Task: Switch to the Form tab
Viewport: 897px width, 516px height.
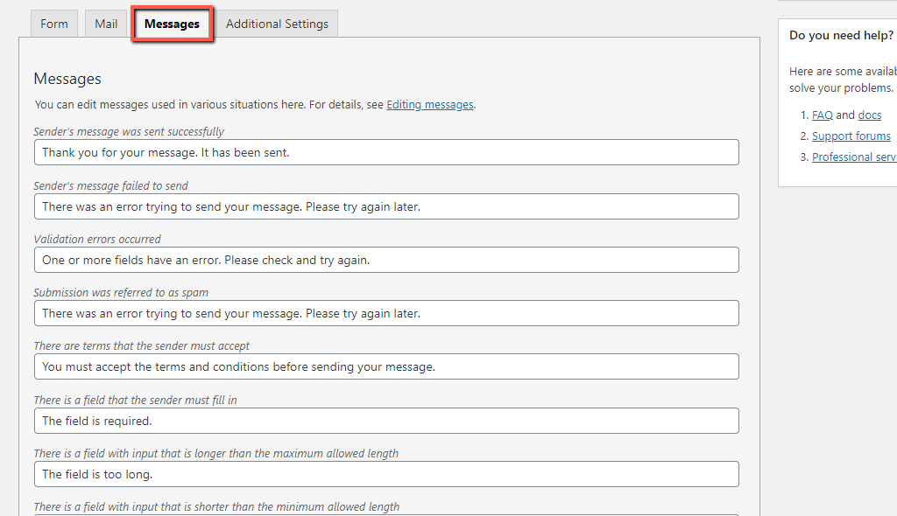Action: 54,24
